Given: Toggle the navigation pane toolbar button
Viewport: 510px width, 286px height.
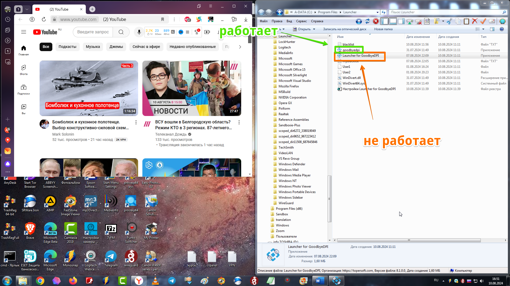Looking at the screenshot, I should click(384, 21).
